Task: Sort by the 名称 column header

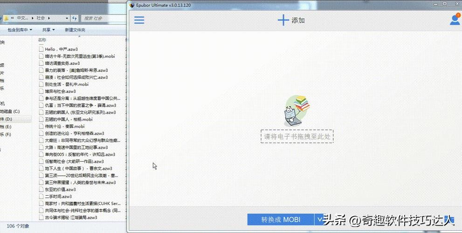Action: 42,40
